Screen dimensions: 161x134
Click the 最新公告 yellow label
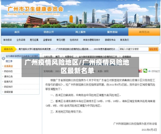[x=8, y=49]
